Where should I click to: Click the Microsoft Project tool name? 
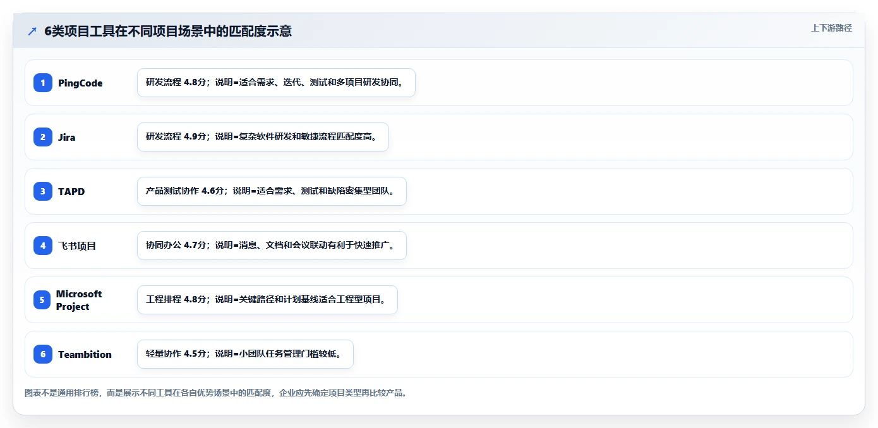coord(79,300)
